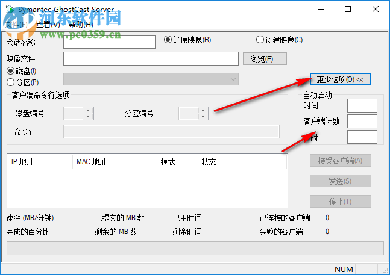Click the MAC 地址 column header

(x=115, y=162)
